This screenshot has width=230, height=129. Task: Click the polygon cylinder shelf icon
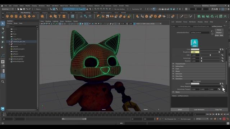(x=16, y=16)
